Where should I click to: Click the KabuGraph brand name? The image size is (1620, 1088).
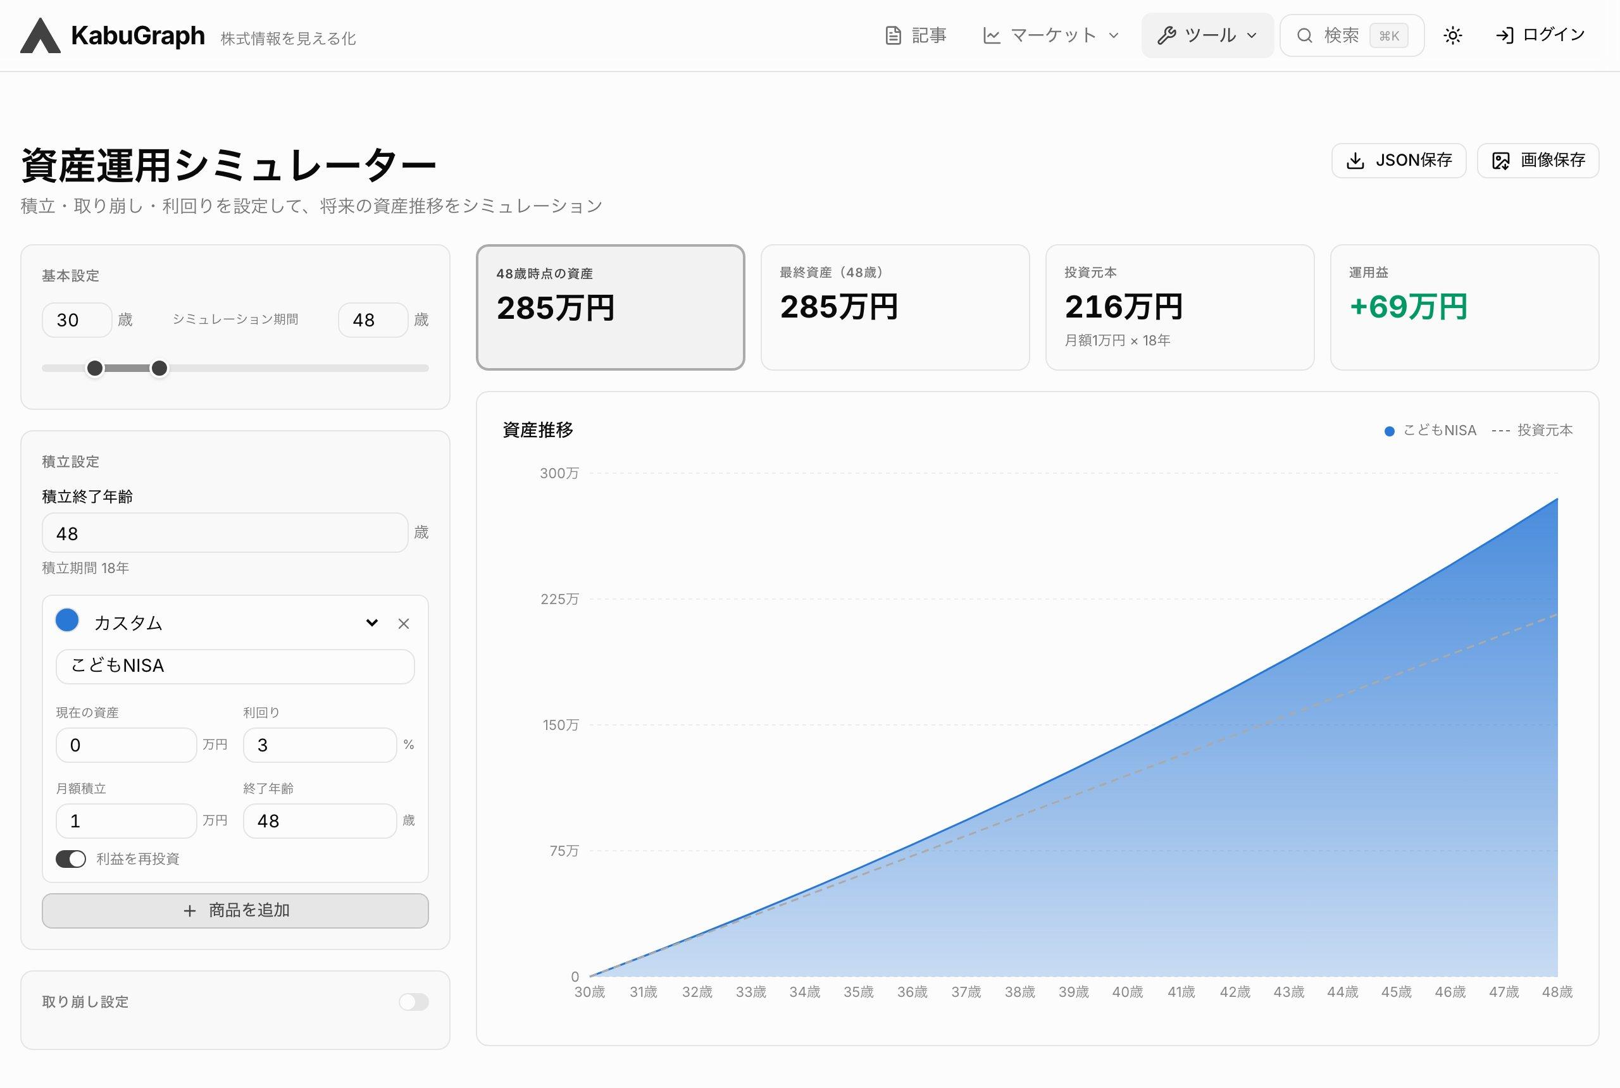pyautogui.click(x=138, y=35)
